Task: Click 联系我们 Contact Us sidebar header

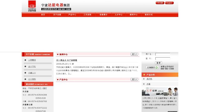Action: pyautogui.click(x=37, y=84)
